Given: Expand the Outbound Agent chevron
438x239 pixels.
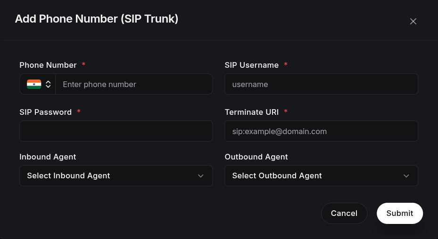Looking at the screenshot, I should (406, 176).
